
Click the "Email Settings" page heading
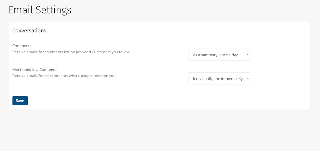click(40, 10)
